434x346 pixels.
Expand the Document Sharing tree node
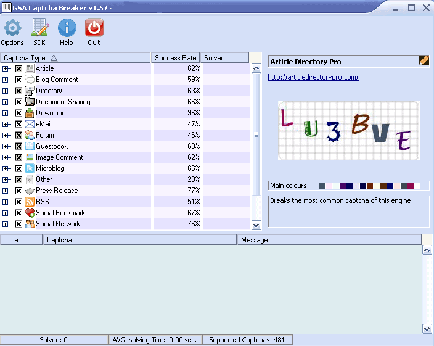pyautogui.click(x=6, y=102)
